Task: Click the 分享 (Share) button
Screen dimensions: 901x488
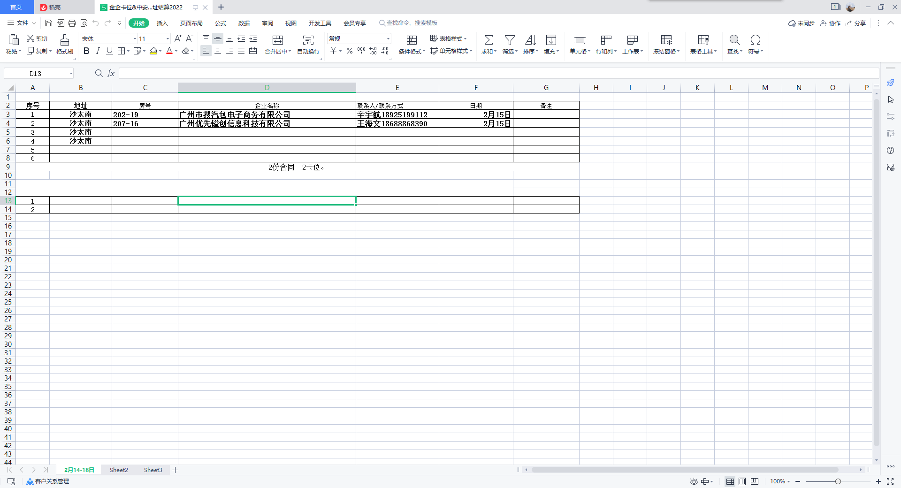Action: (x=856, y=23)
